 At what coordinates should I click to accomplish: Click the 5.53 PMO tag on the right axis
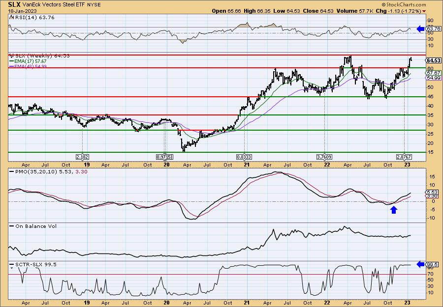click(x=433, y=192)
